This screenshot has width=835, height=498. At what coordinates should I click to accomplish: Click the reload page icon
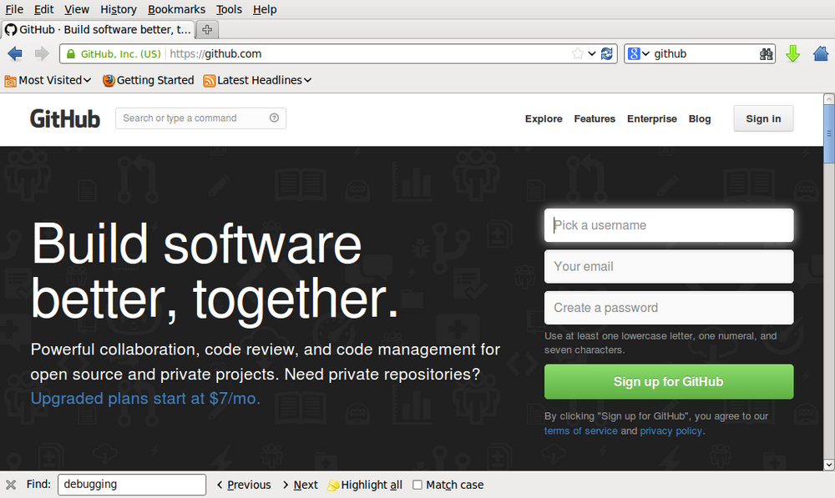click(607, 54)
